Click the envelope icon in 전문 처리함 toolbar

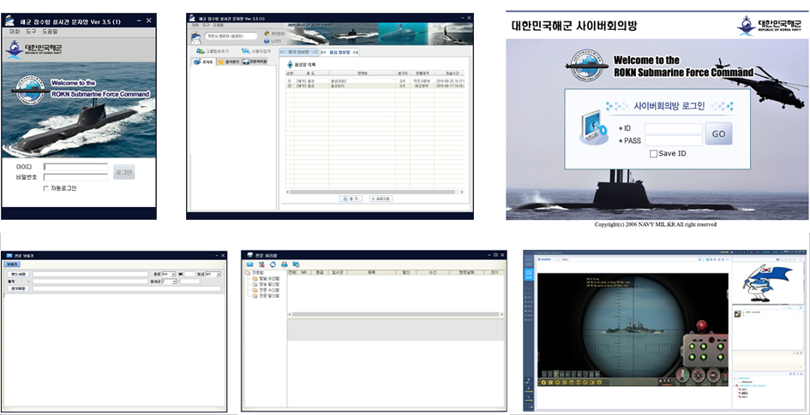pos(250,264)
